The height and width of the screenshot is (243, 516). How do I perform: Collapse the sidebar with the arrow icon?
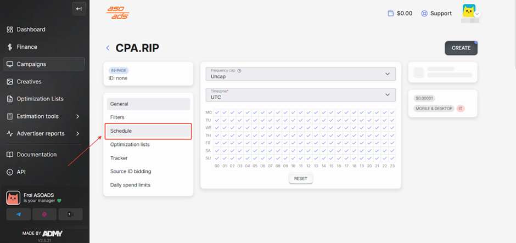tap(79, 8)
